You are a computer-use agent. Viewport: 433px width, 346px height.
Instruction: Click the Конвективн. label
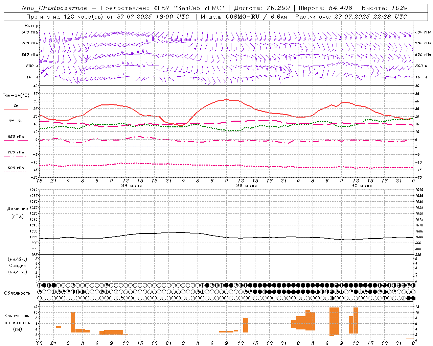(18, 316)
